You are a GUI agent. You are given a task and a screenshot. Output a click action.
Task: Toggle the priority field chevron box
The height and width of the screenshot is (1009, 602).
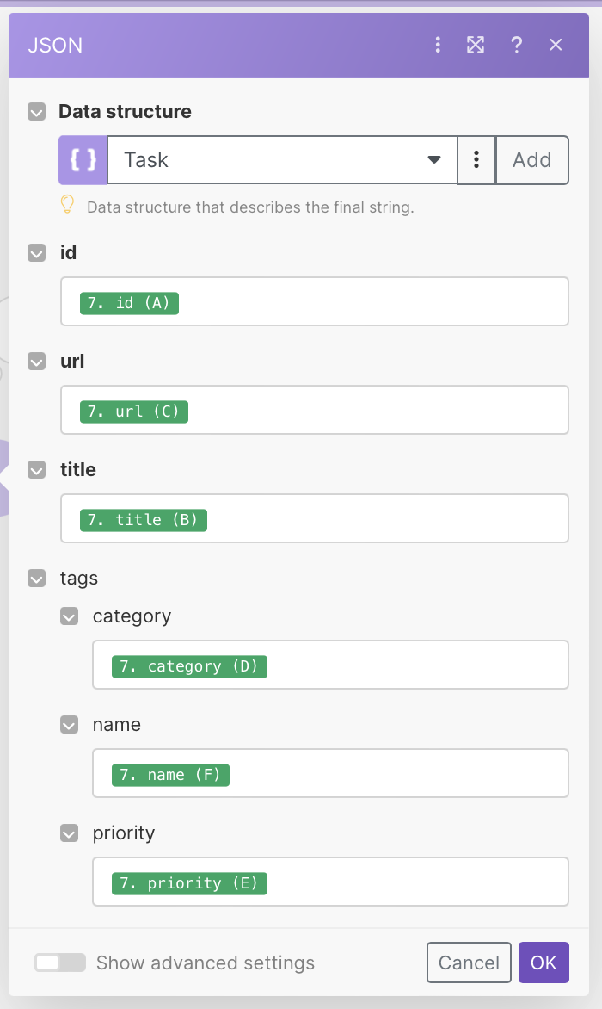[70, 833]
